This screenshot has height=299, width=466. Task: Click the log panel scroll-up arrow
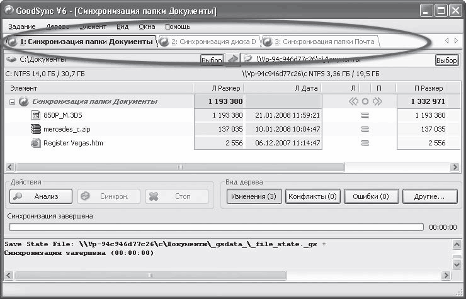click(x=457, y=245)
